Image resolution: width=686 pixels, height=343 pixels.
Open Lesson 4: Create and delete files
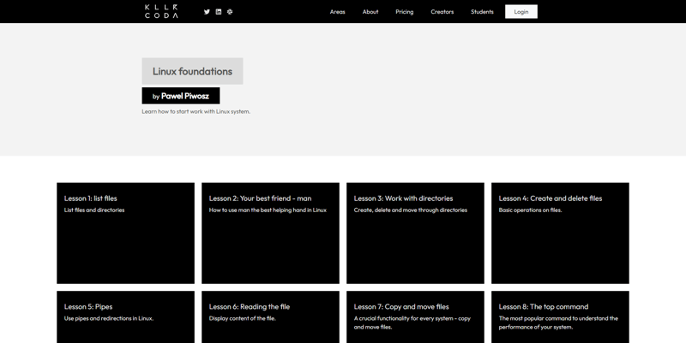[x=560, y=233]
